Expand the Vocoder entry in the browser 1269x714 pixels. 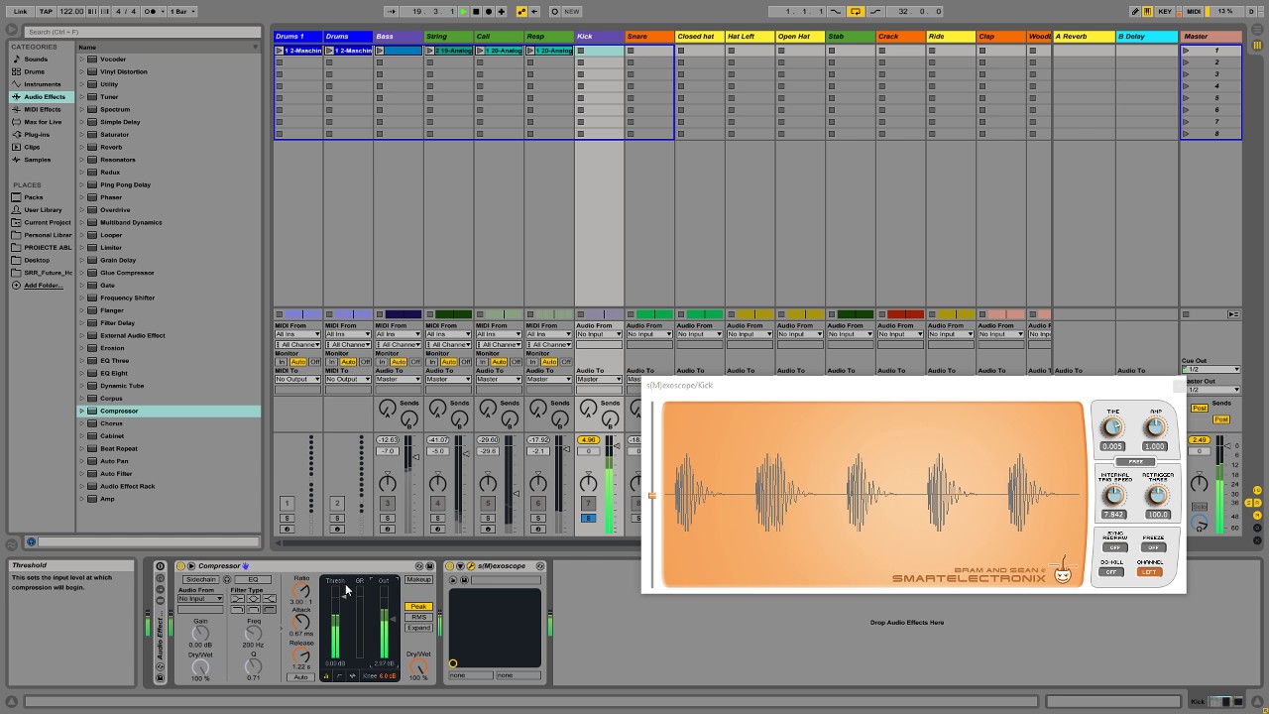(82, 59)
